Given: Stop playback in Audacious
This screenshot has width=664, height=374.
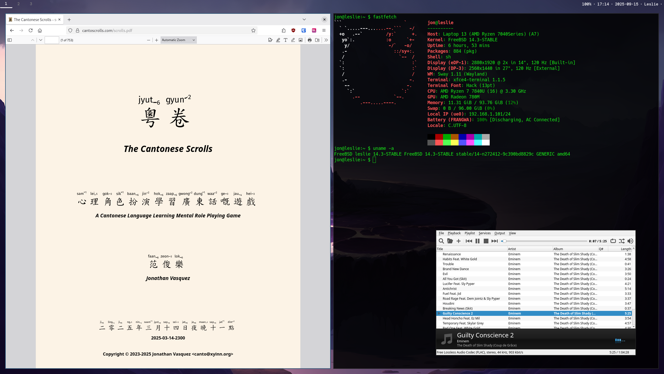Looking at the screenshot, I should (x=486, y=241).
